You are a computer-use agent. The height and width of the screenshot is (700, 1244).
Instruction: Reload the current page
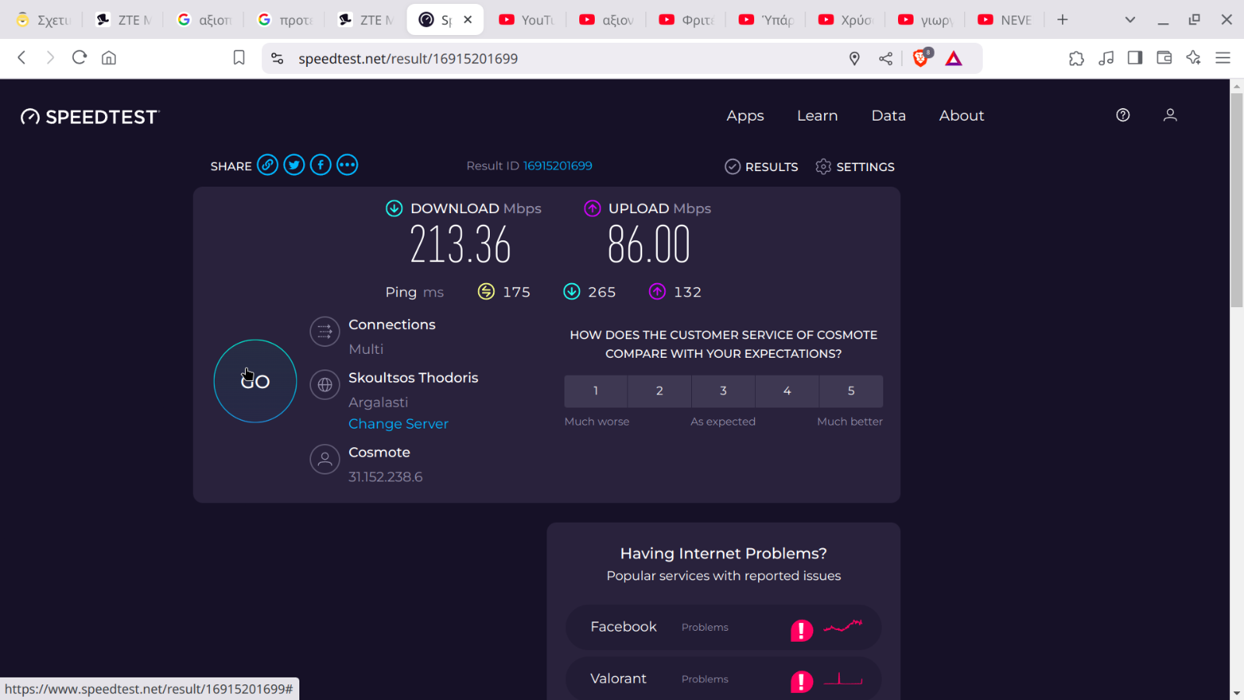(79, 58)
